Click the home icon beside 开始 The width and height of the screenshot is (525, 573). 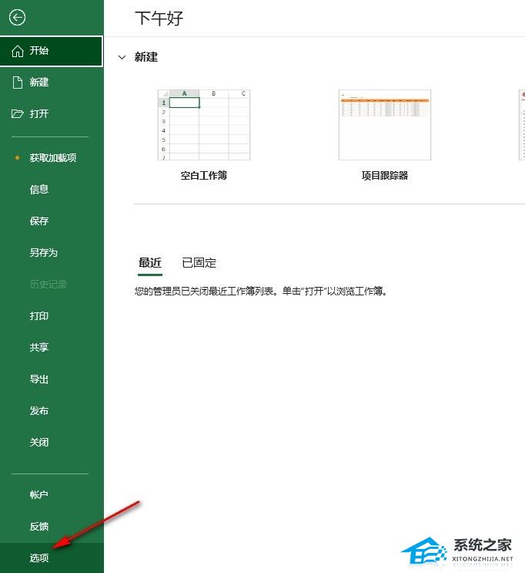pos(17,51)
